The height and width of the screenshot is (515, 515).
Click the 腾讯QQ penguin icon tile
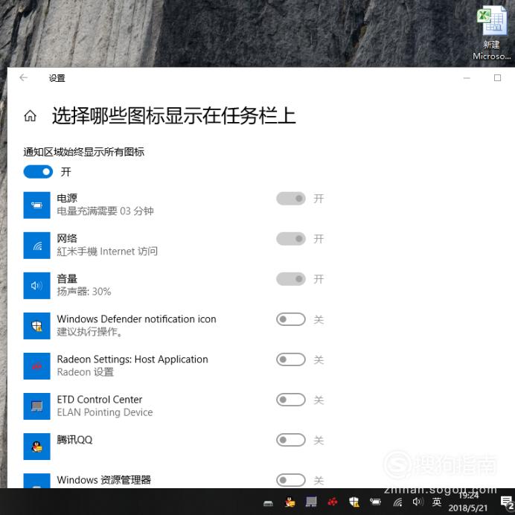coord(36,447)
